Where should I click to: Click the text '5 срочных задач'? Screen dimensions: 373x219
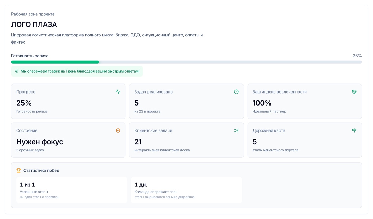tap(30, 150)
